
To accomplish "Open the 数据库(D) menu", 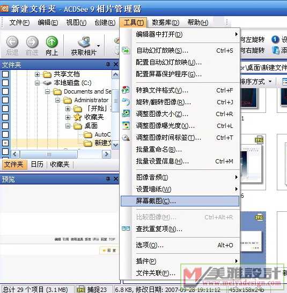I will pyautogui.click(x=166, y=23).
